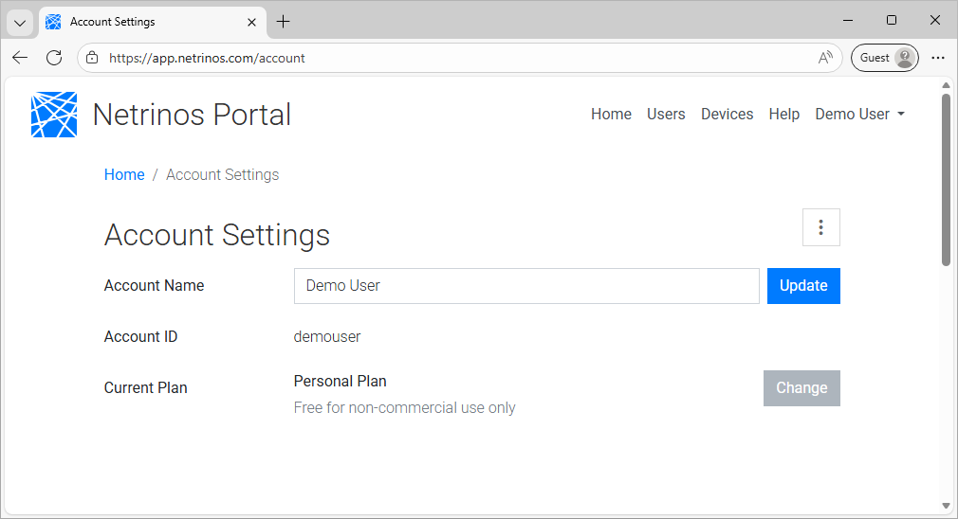Click the Change plan button

pyautogui.click(x=801, y=388)
